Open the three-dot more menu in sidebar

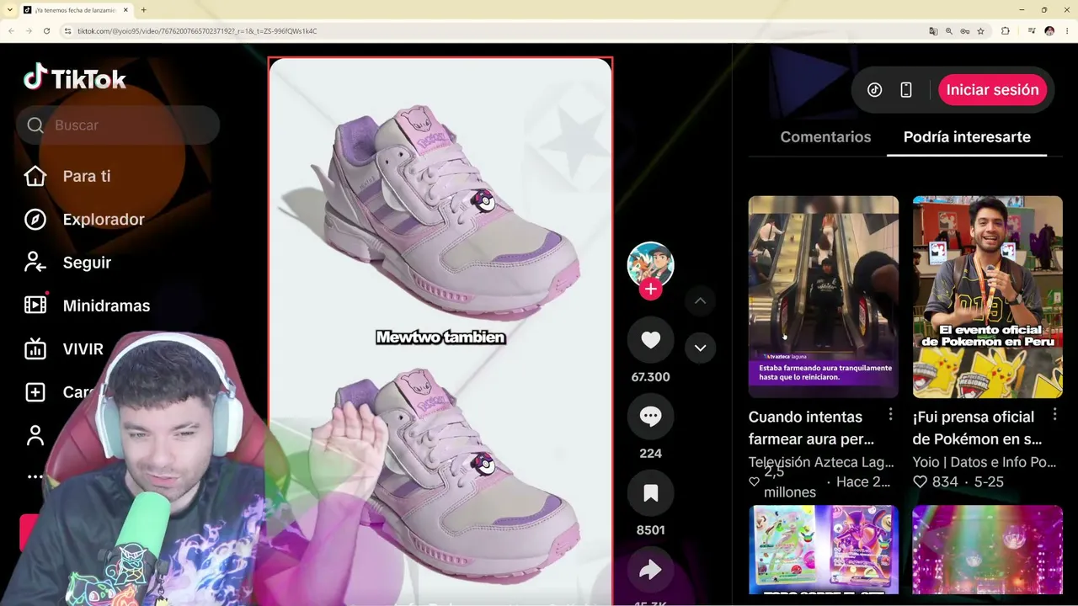(x=35, y=476)
